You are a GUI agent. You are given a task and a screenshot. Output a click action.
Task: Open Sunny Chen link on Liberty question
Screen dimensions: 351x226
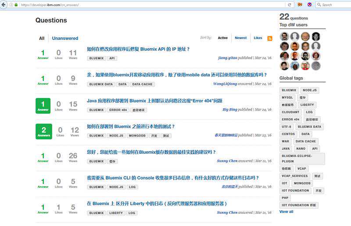pyautogui.click(x=227, y=212)
